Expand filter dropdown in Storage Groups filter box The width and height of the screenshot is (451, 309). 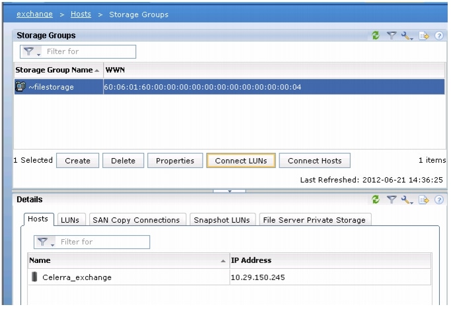pyautogui.click(x=32, y=51)
